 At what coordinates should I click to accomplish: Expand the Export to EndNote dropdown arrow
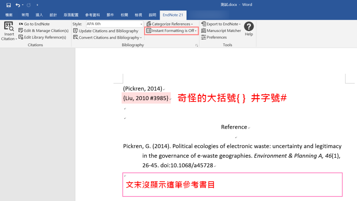240,24
